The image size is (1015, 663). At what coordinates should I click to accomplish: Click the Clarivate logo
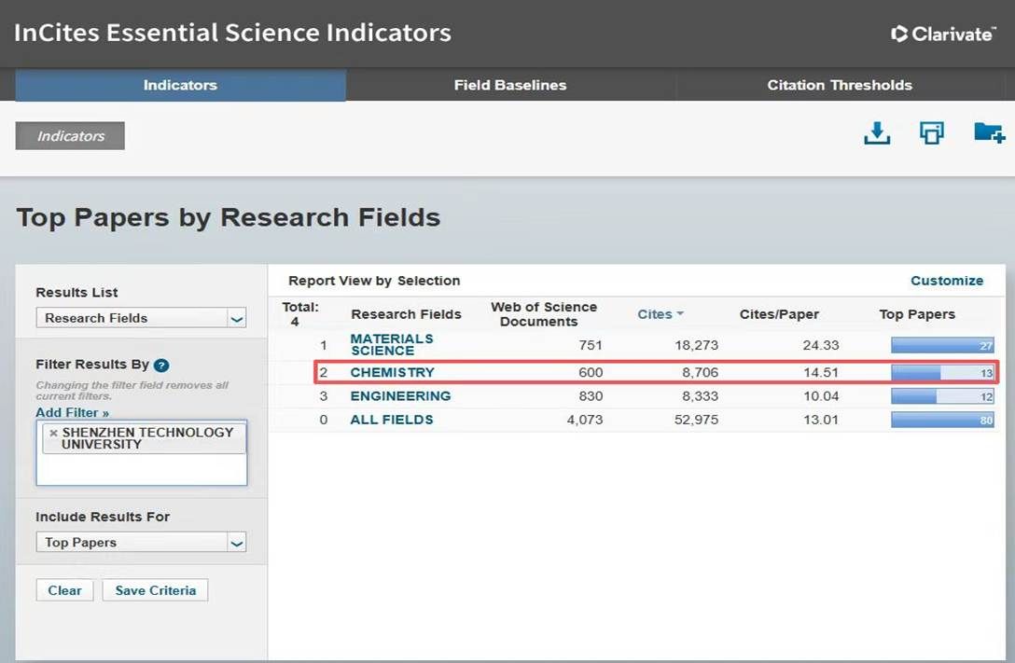click(942, 34)
